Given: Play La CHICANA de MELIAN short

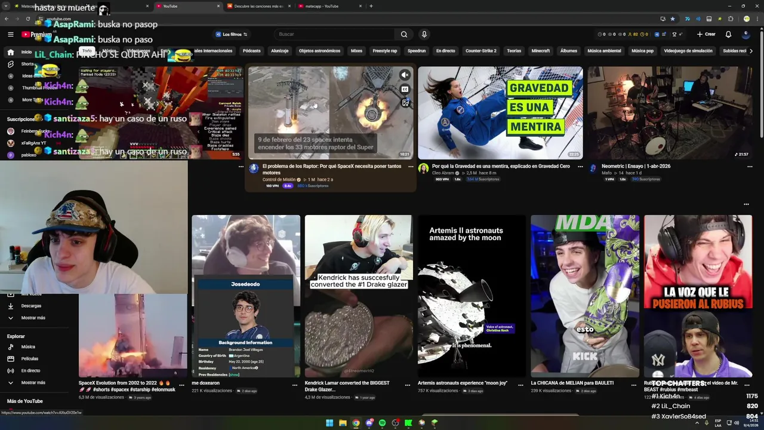Looking at the screenshot, I should pos(585,296).
